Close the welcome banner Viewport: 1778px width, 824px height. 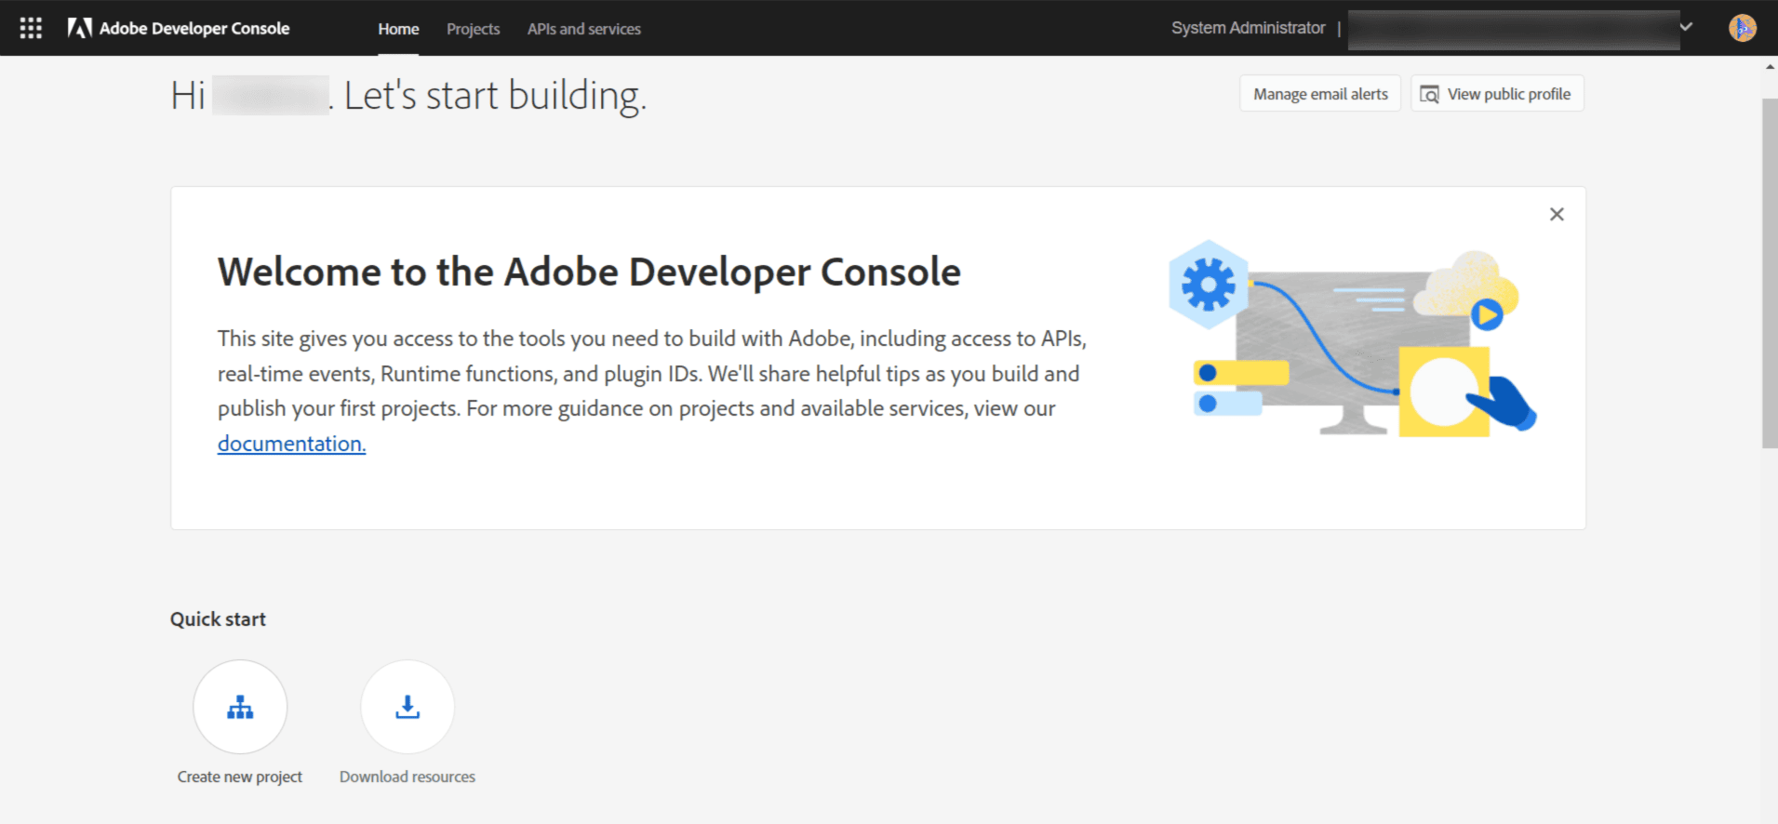click(1557, 214)
